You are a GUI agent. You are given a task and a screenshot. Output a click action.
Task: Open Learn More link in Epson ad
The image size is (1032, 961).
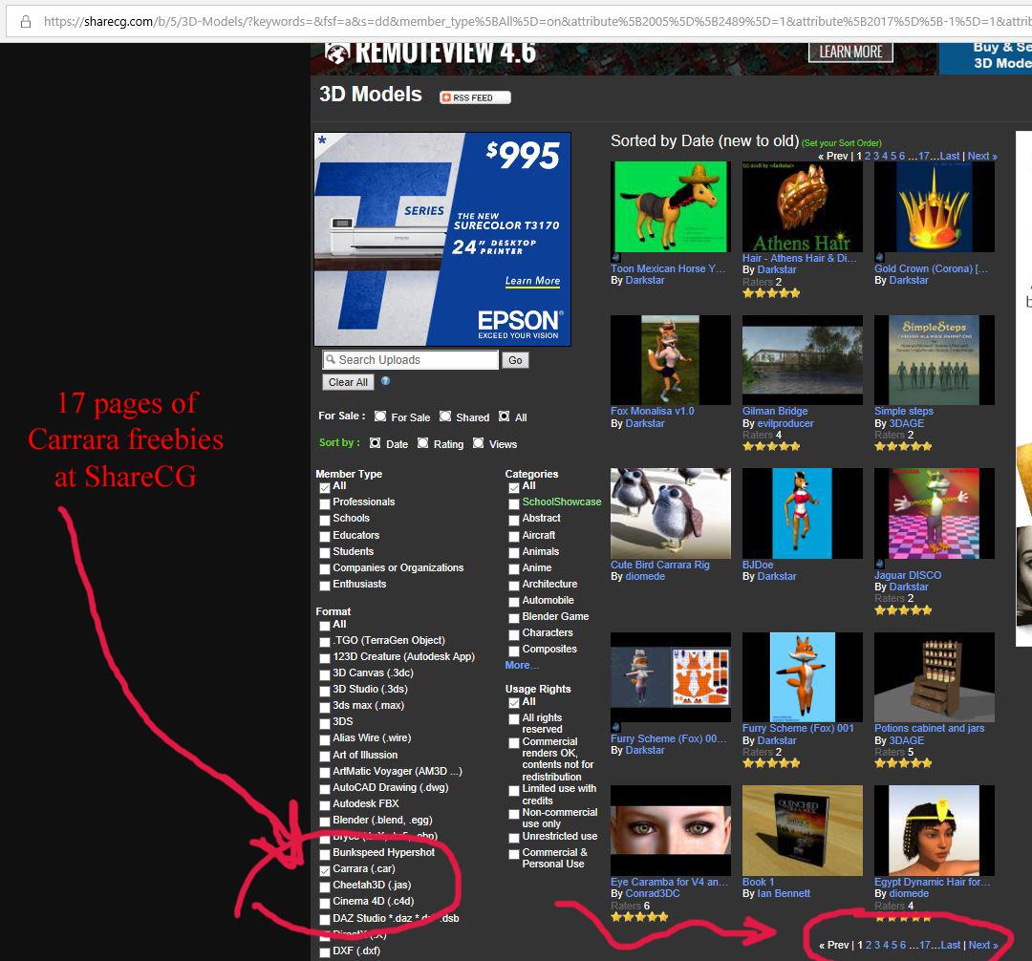point(532,281)
